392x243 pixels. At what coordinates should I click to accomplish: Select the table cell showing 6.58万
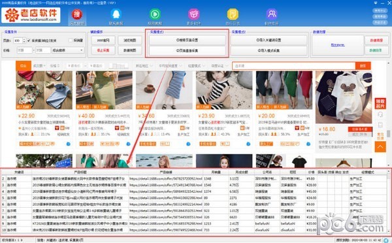[241, 191]
